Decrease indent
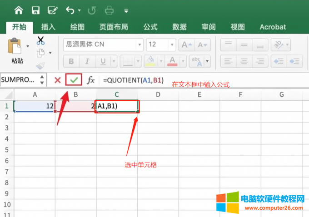The image size is (309, 217). [279, 61]
